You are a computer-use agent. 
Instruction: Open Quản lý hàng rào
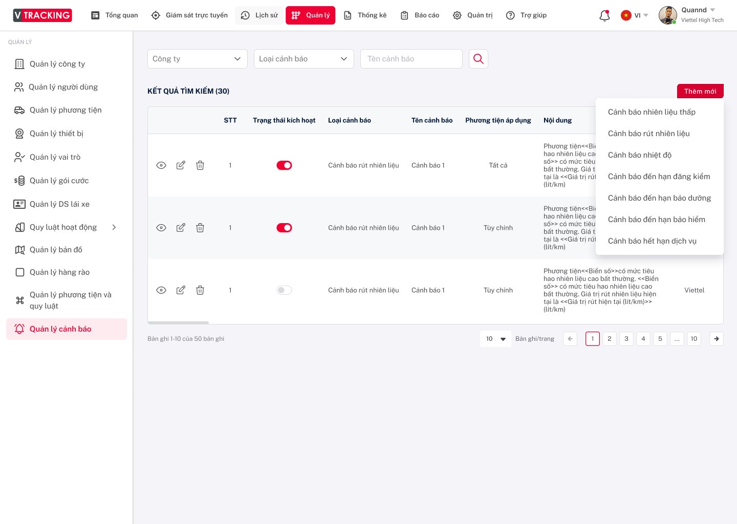(67, 272)
